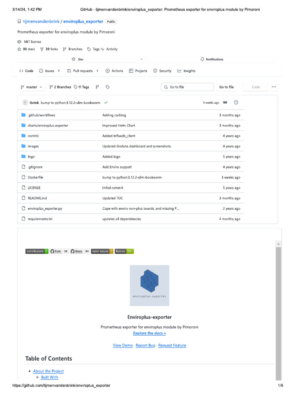295x394 pixels.
Task: Open the LICENSE file
Action: (x=34, y=188)
